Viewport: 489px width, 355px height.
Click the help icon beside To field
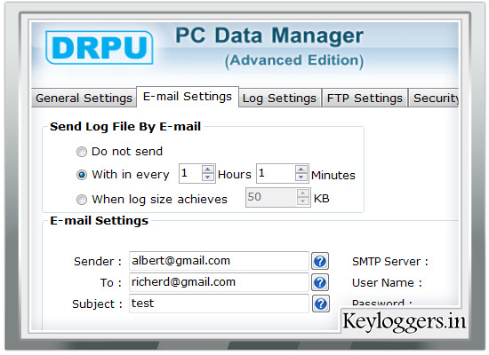tap(320, 283)
